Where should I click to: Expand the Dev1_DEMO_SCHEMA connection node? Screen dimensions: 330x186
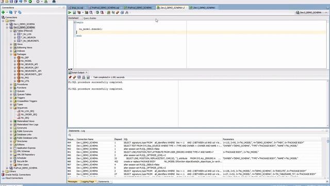(x=7, y=24)
